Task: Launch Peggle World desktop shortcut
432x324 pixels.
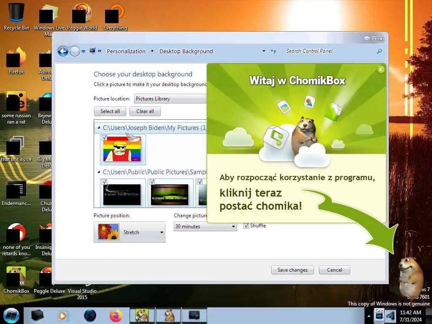Action: point(82,16)
